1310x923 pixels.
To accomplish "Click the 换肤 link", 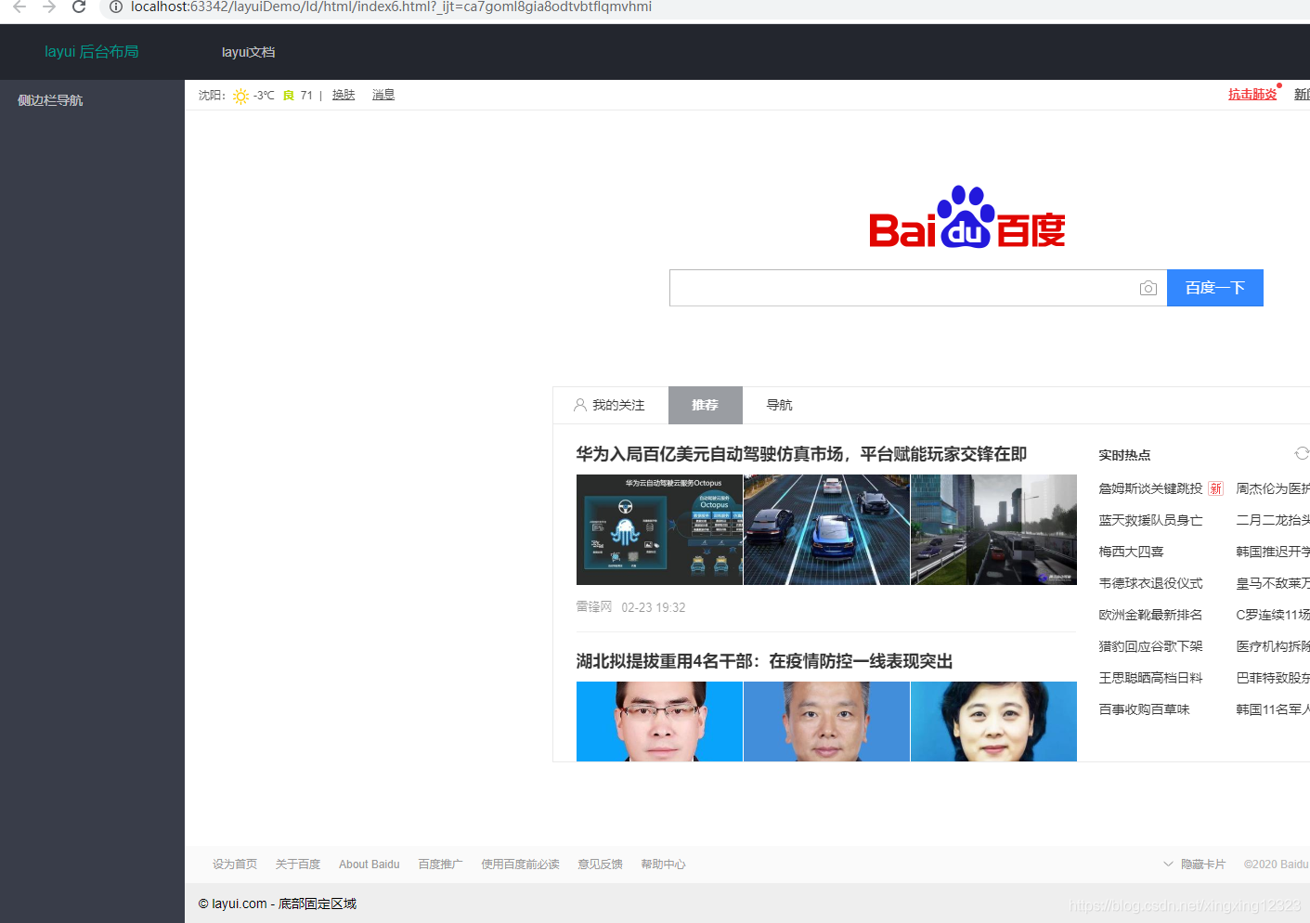I will (344, 95).
